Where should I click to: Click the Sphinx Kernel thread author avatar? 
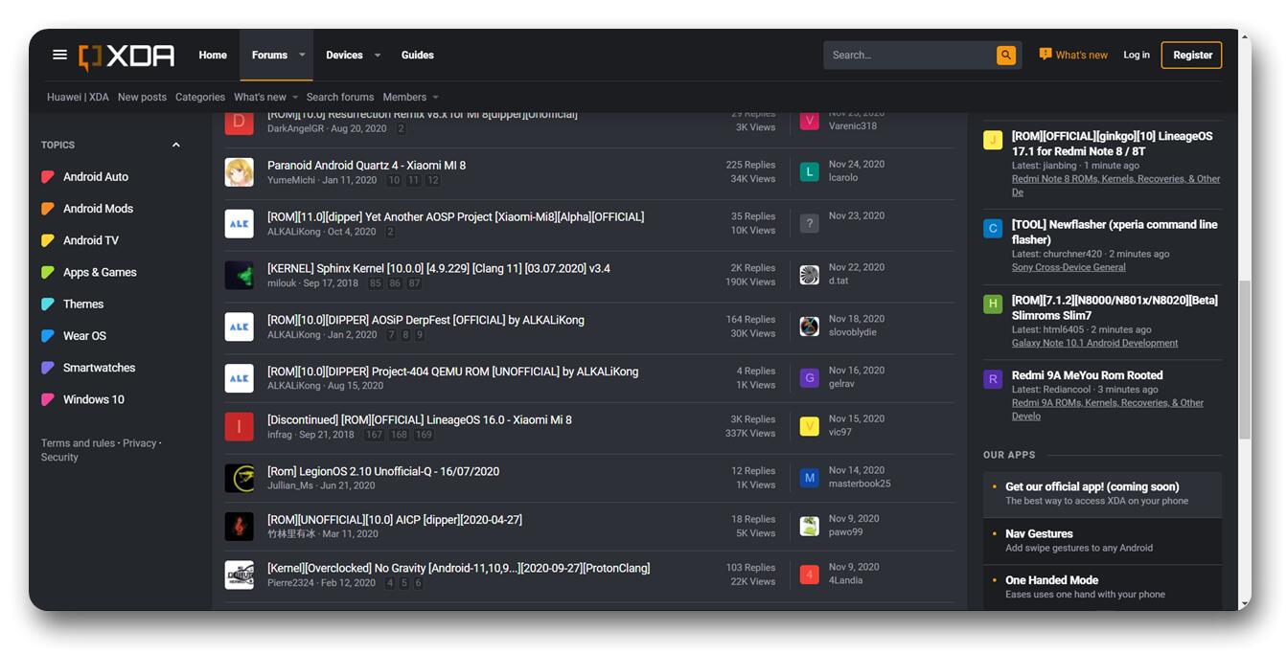[239, 276]
